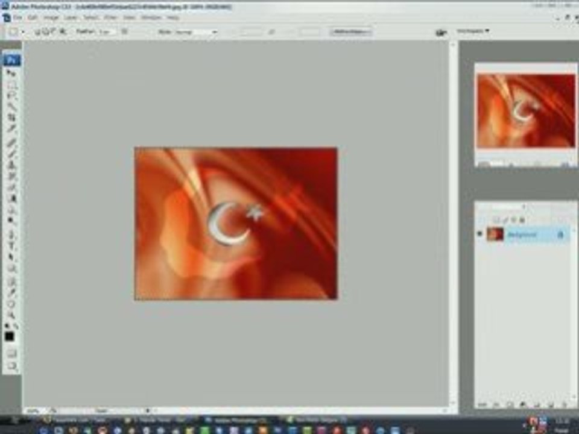Add adjustment layer from Layers panel bottom

524,405
